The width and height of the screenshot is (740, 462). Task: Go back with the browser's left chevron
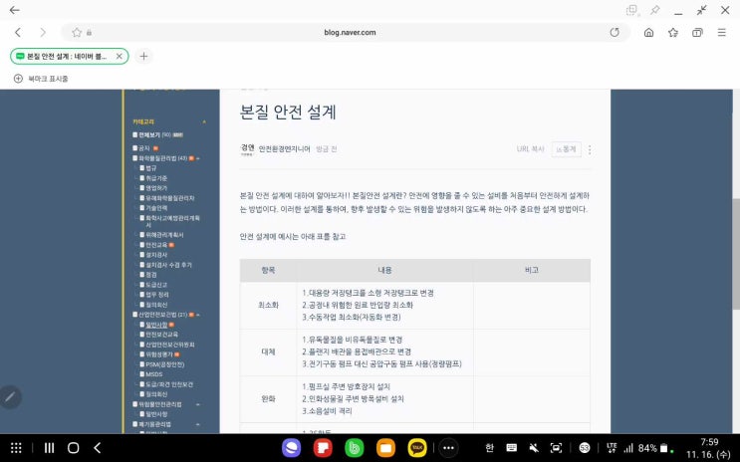point(18,32)
